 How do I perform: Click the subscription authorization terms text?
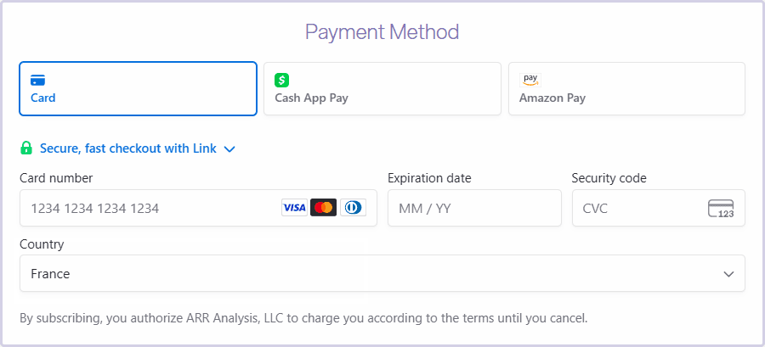303,319
